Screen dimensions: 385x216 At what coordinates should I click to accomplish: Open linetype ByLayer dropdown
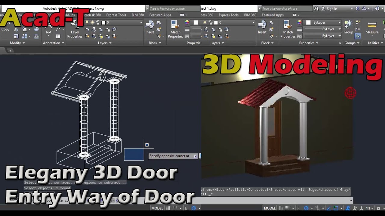coord(340,36)
